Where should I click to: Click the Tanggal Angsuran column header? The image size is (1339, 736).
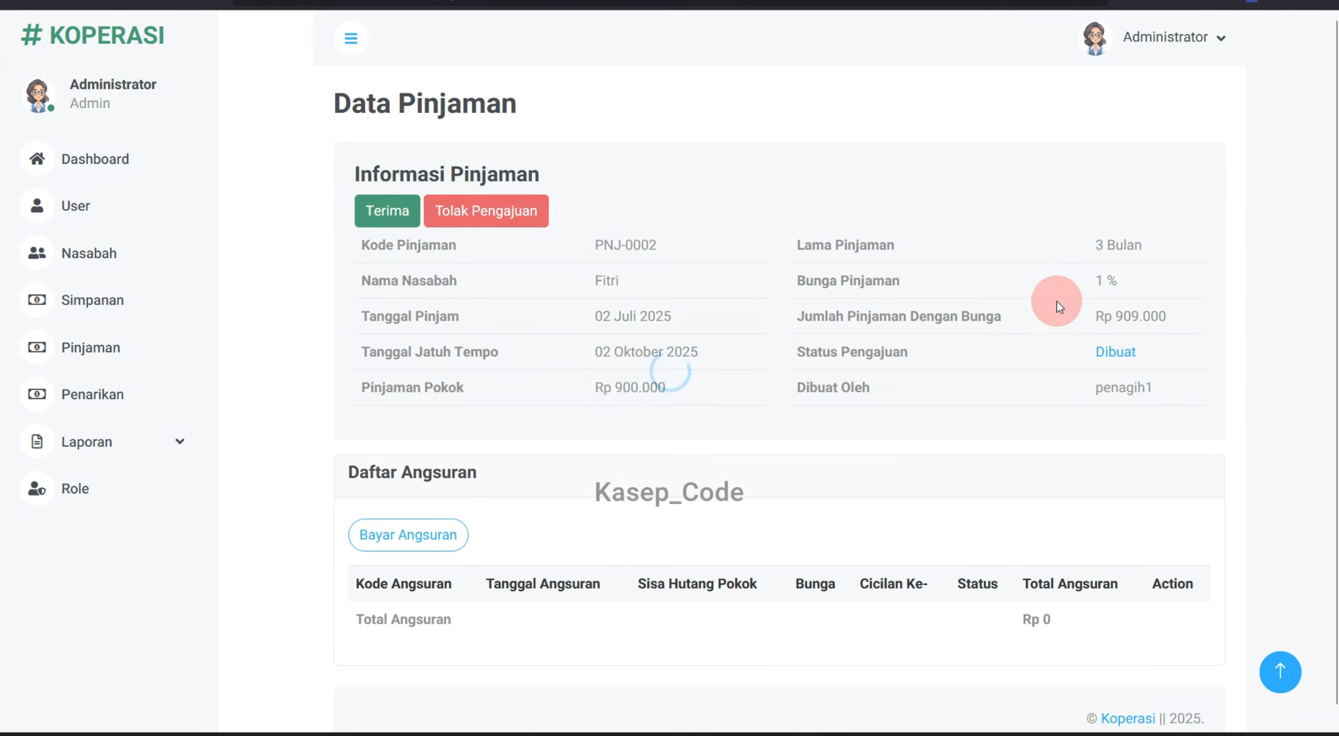[543, 583]
